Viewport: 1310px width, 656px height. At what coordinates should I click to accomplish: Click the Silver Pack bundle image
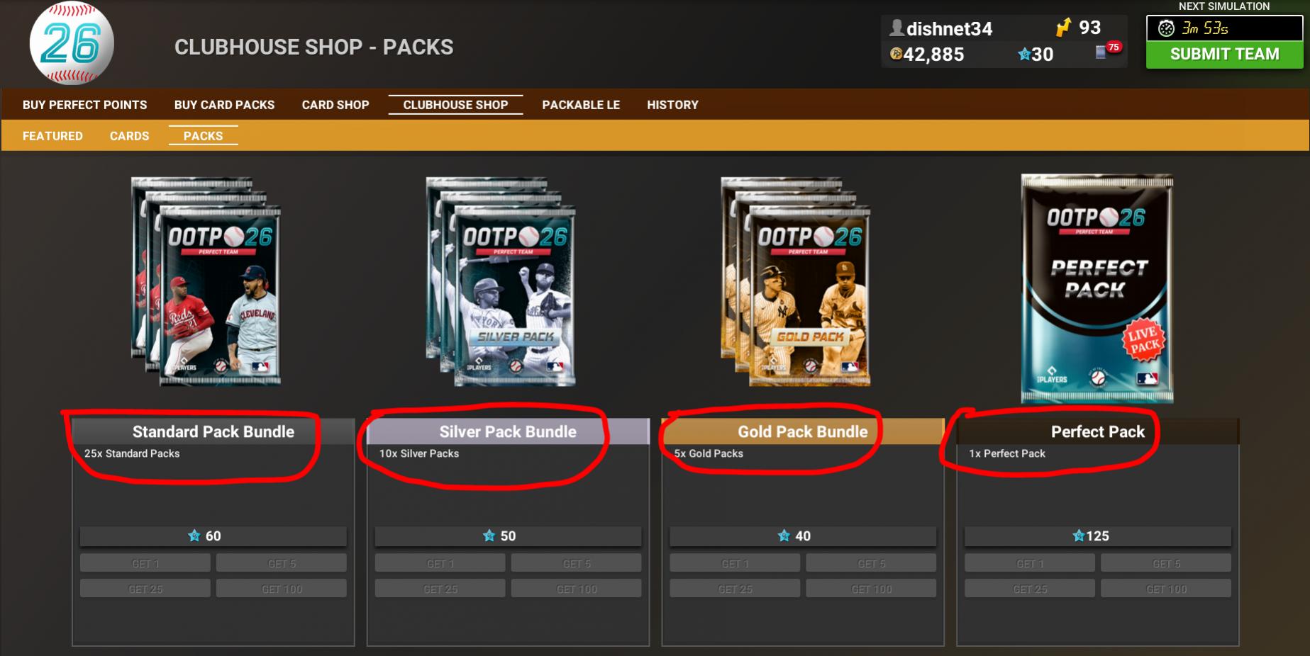tap(501, 282)
